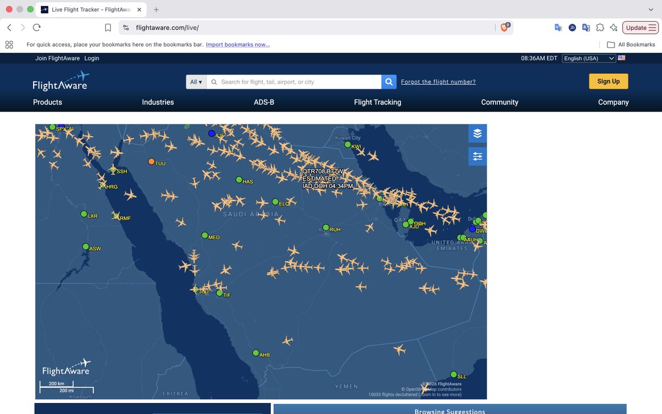This screenshot has height=414, width=662.
Task: Click the browser address bar URL
Action: click(x=167, y=28)
